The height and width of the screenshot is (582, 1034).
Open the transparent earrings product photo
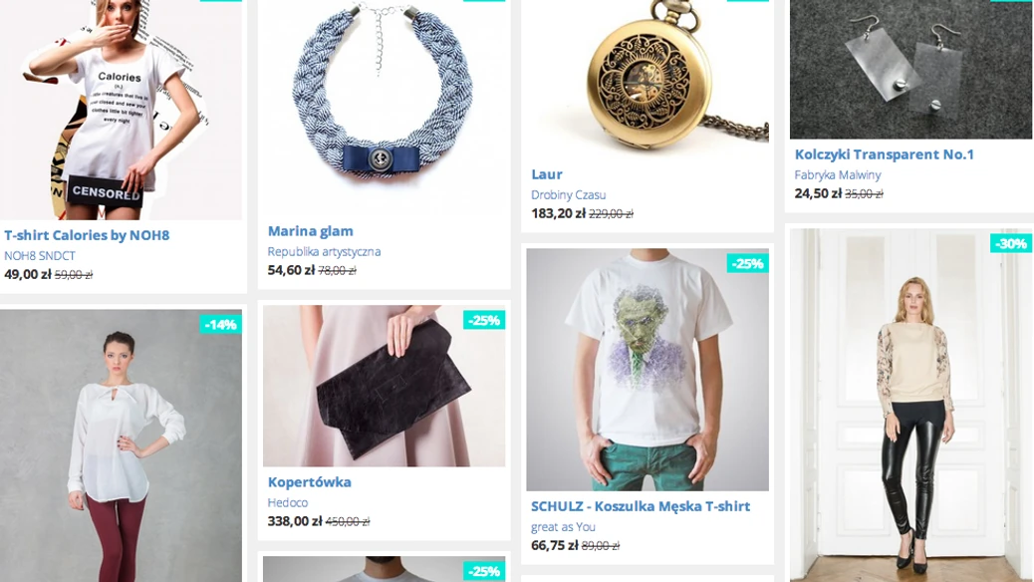(910, 70)
